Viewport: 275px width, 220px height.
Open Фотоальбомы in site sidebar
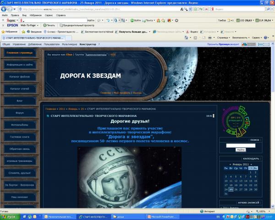pyautogui.click(x=20, y=125)
